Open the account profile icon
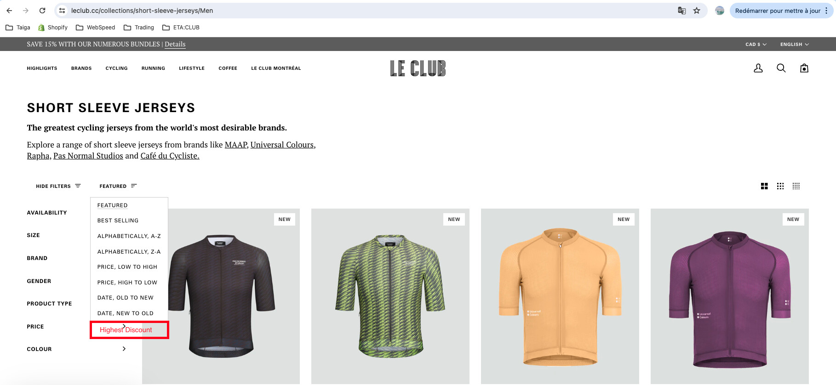Viewport: 836px width, 385px height. (758, 68)
